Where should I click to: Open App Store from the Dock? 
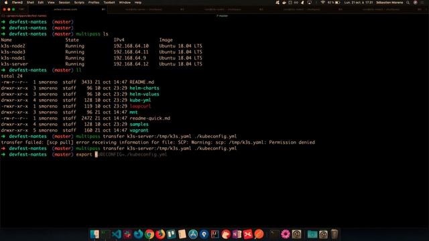[193, 234]
